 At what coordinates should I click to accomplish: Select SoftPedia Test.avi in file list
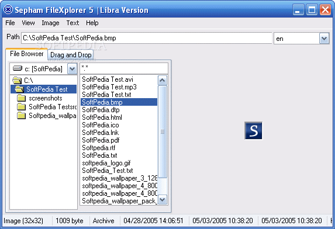[108, 79]
